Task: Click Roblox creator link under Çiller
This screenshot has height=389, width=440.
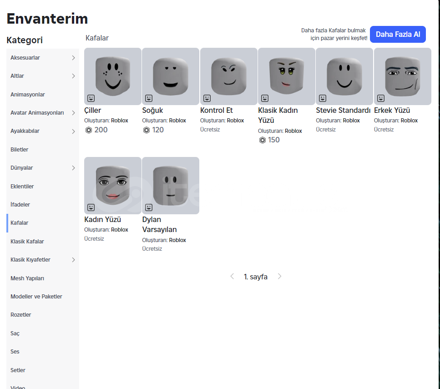Action: point(120,121)
